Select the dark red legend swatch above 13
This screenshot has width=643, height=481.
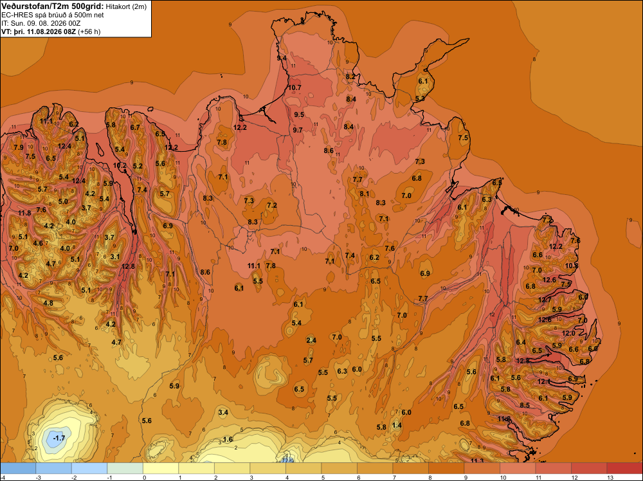coord(624,468)
